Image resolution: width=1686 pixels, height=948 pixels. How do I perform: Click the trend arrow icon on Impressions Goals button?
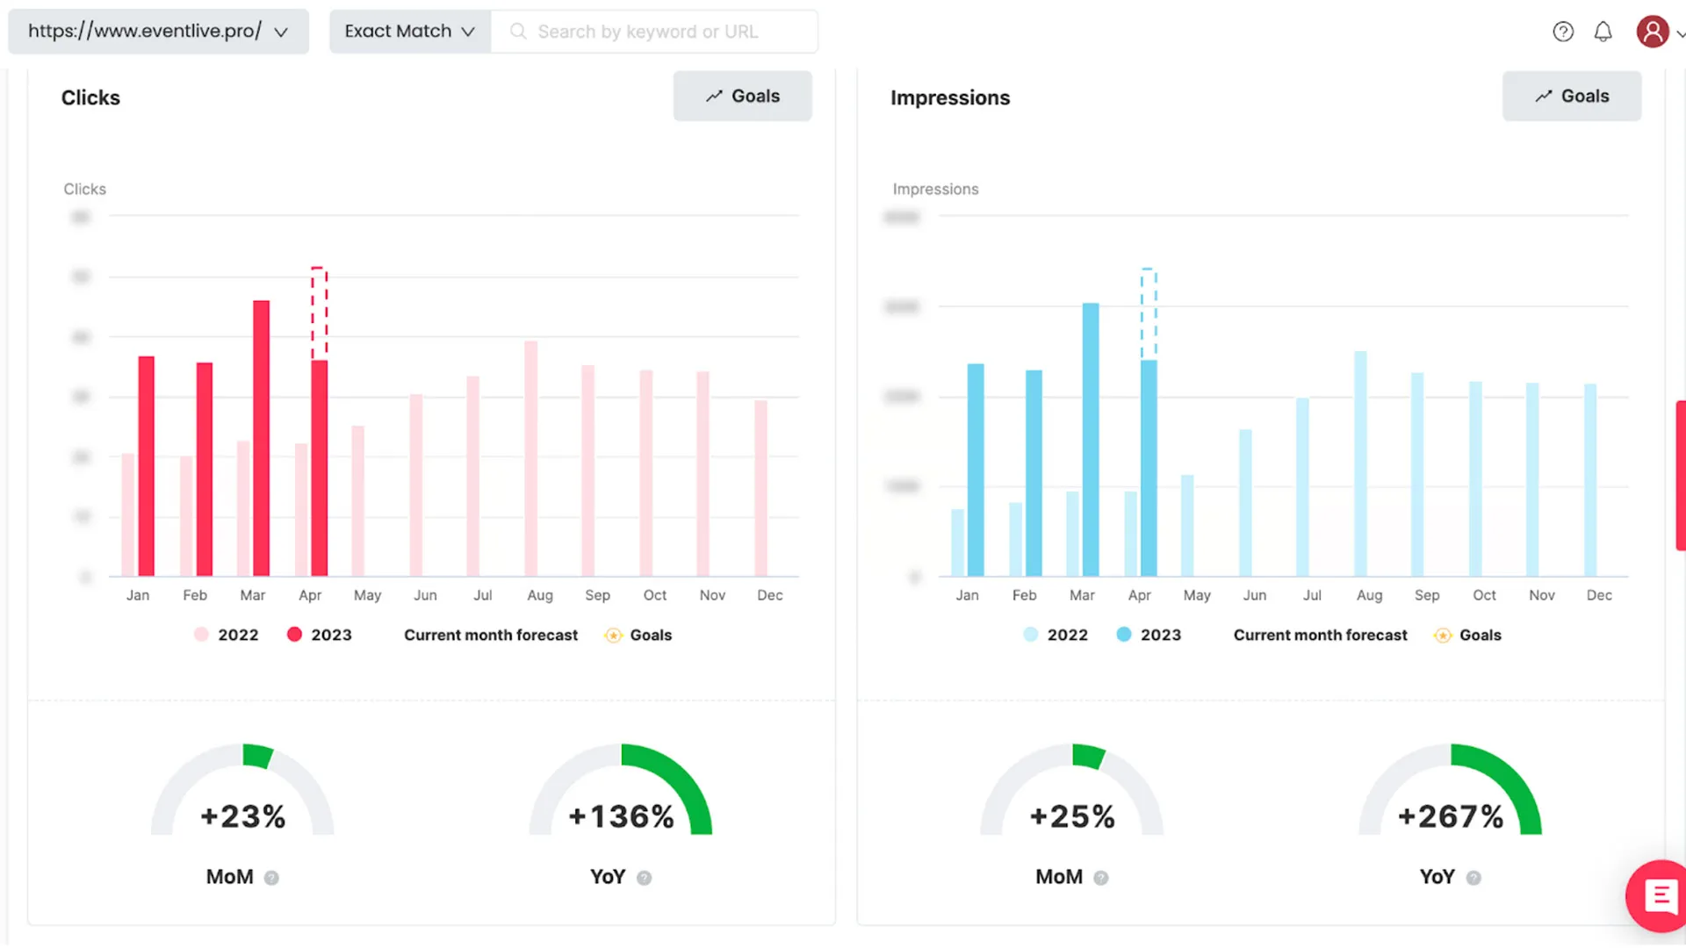[x=1544, y=96]
